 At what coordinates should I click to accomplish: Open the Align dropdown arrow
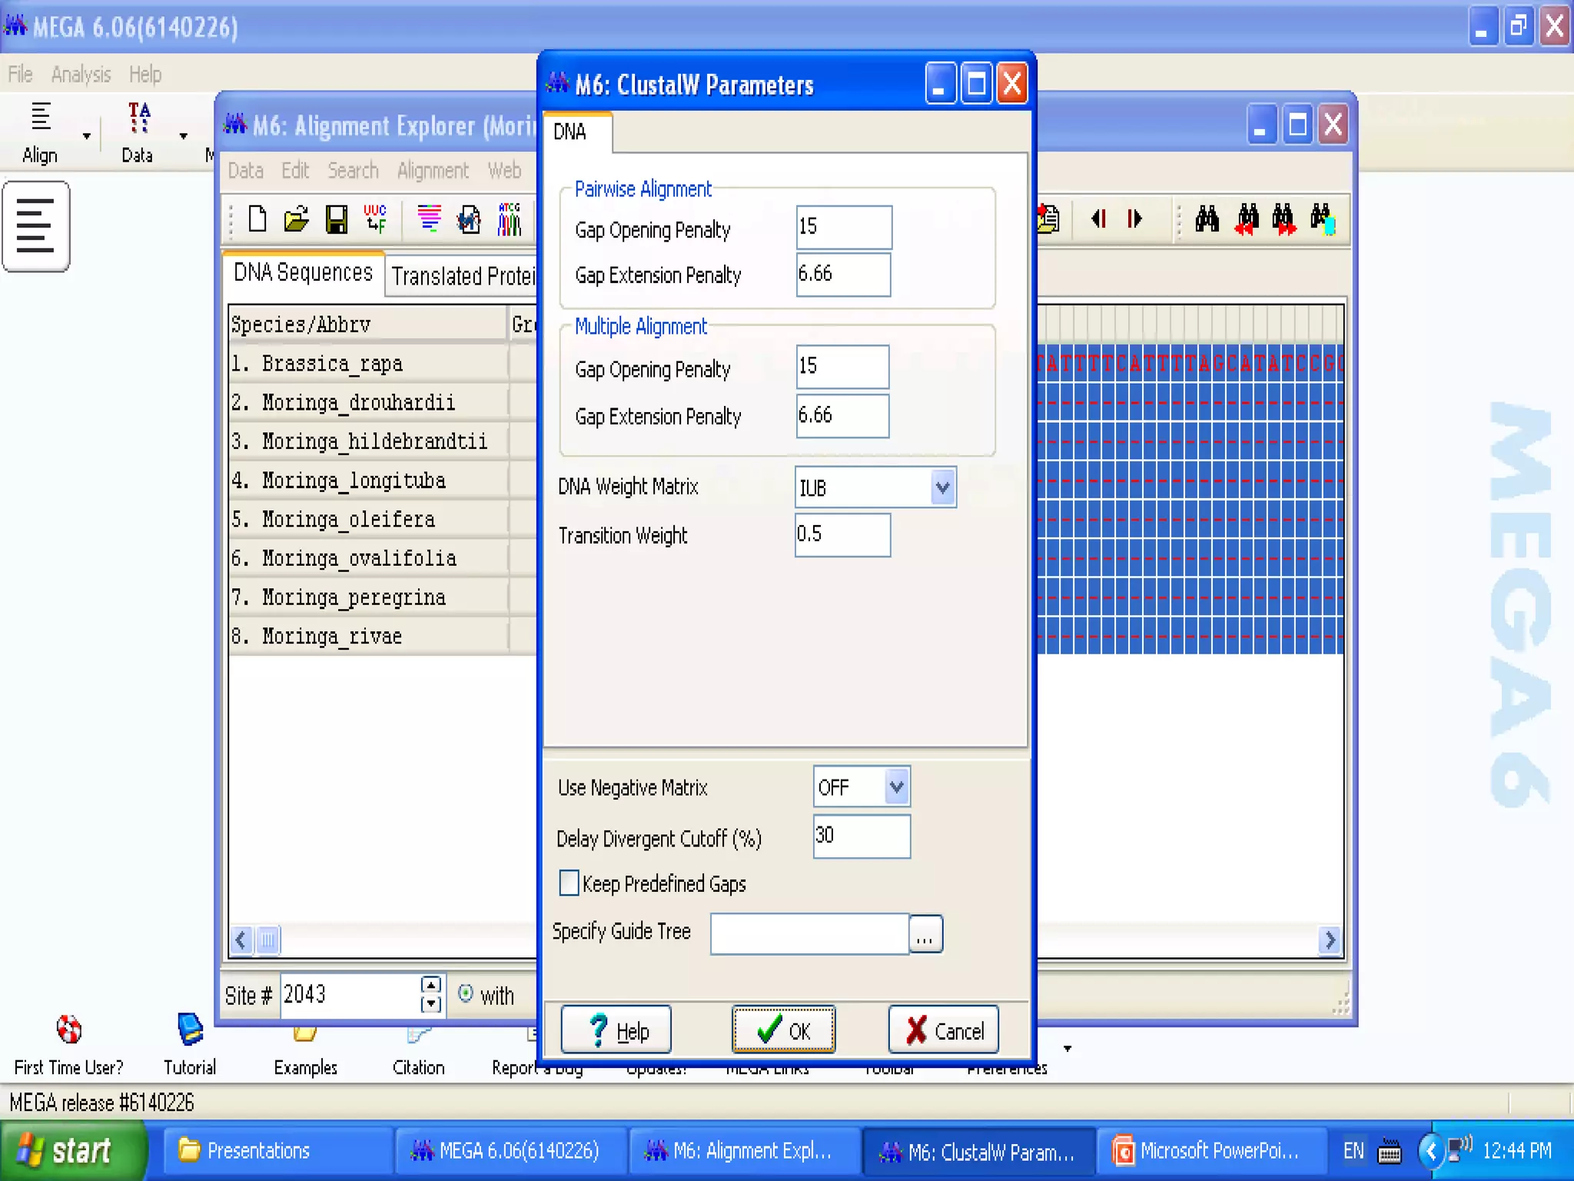pos(86,136)
